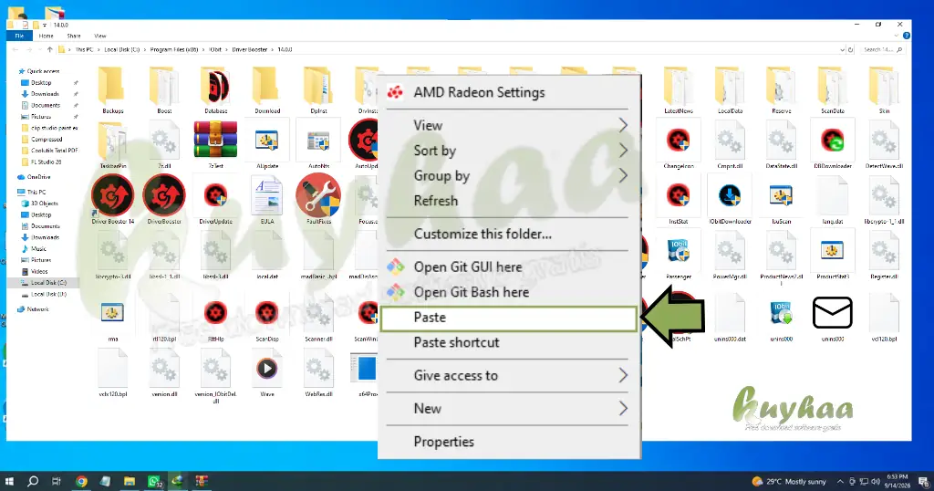The height and width of the screenshot is (491, 934).
Task: Open Properties from the context menu
Action: click(x=509, y=442)
